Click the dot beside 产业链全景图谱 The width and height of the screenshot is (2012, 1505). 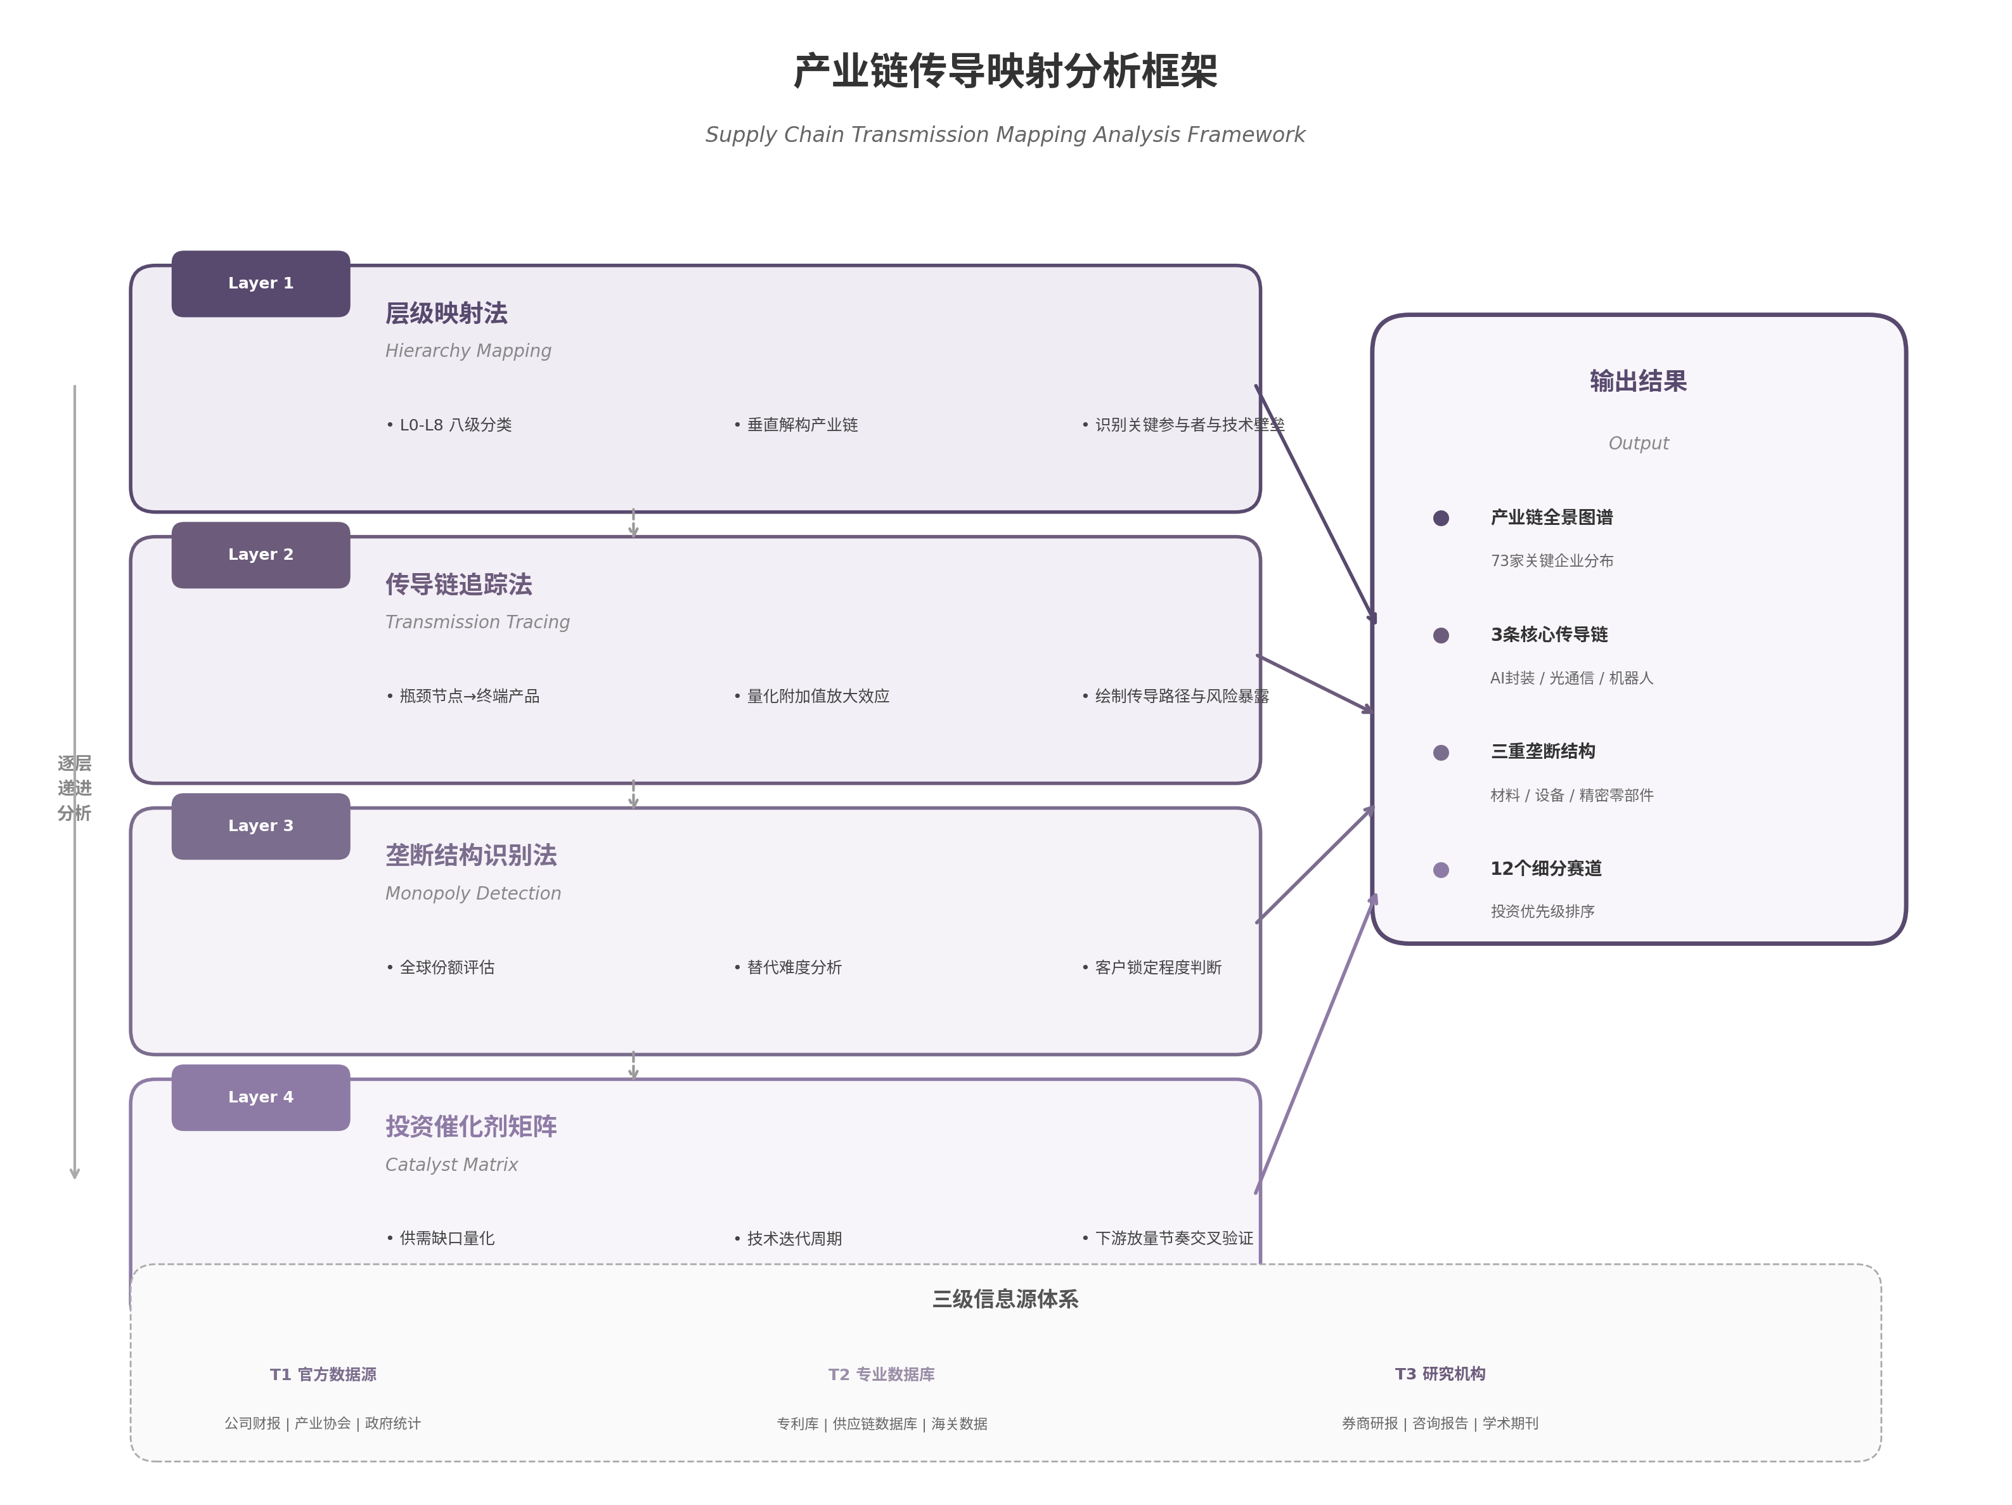point(1441,518)
